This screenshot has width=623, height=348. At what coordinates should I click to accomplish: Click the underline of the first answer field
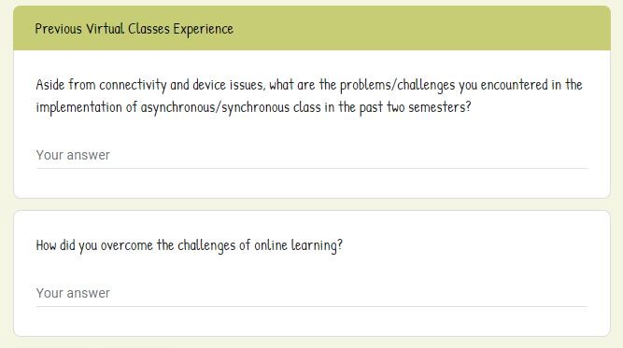(x=312, y=168)
